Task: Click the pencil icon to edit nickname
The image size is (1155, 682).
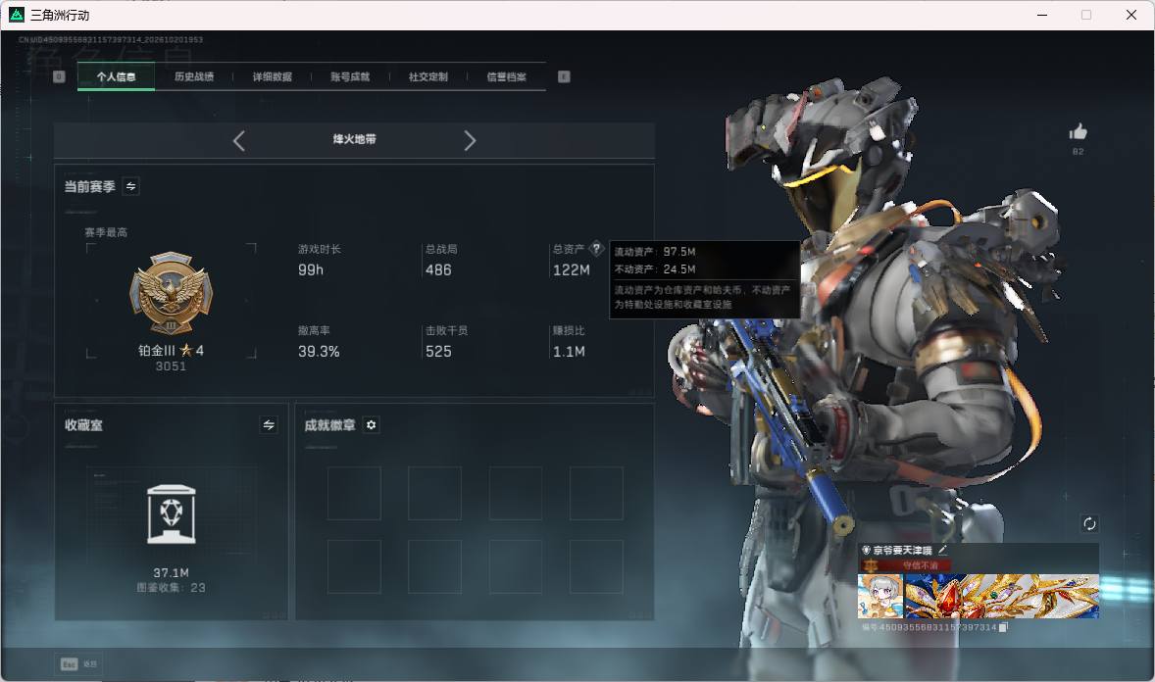Action: coord(943,550)
